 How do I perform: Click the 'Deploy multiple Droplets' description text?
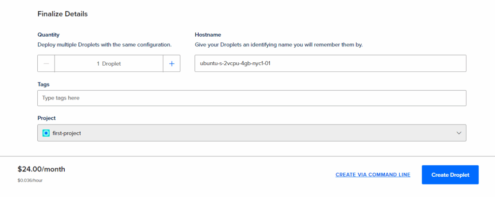(x=104, y=45)
